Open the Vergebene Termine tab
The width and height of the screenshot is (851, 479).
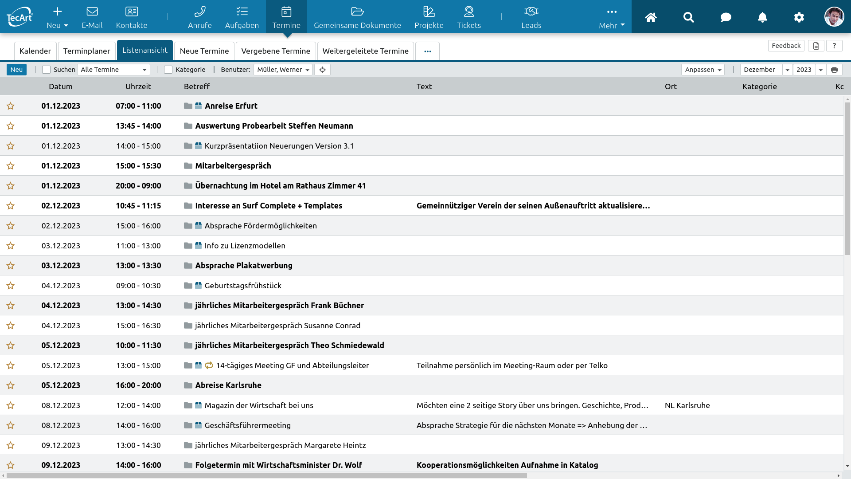275,51
